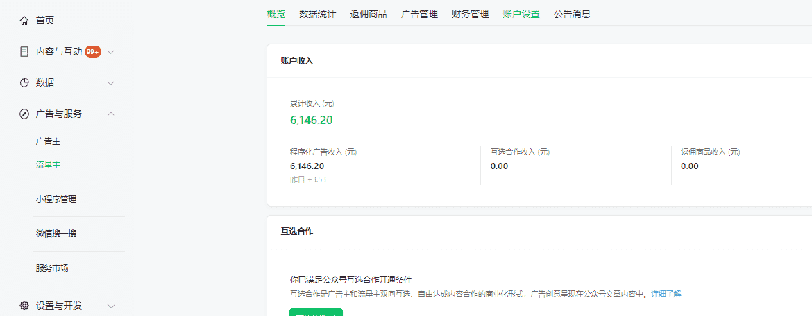Click the 99+ notification badge
Screen dimensions: 812x316
[x=93, y=51]
